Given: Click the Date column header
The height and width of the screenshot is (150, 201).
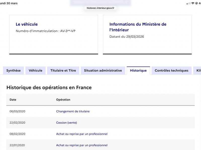Looking at the screenshot, I should click(13, 99).
